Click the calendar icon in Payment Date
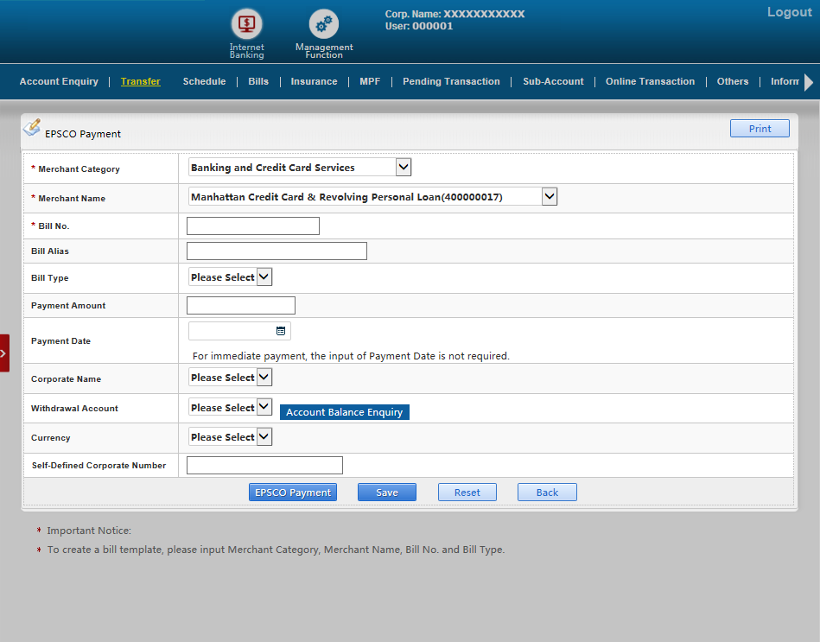 281,331
